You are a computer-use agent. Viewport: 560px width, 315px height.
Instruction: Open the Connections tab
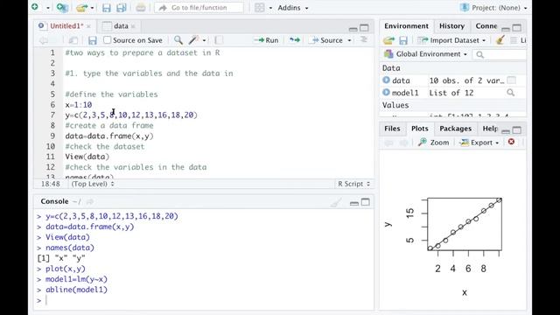coord(486,25)
